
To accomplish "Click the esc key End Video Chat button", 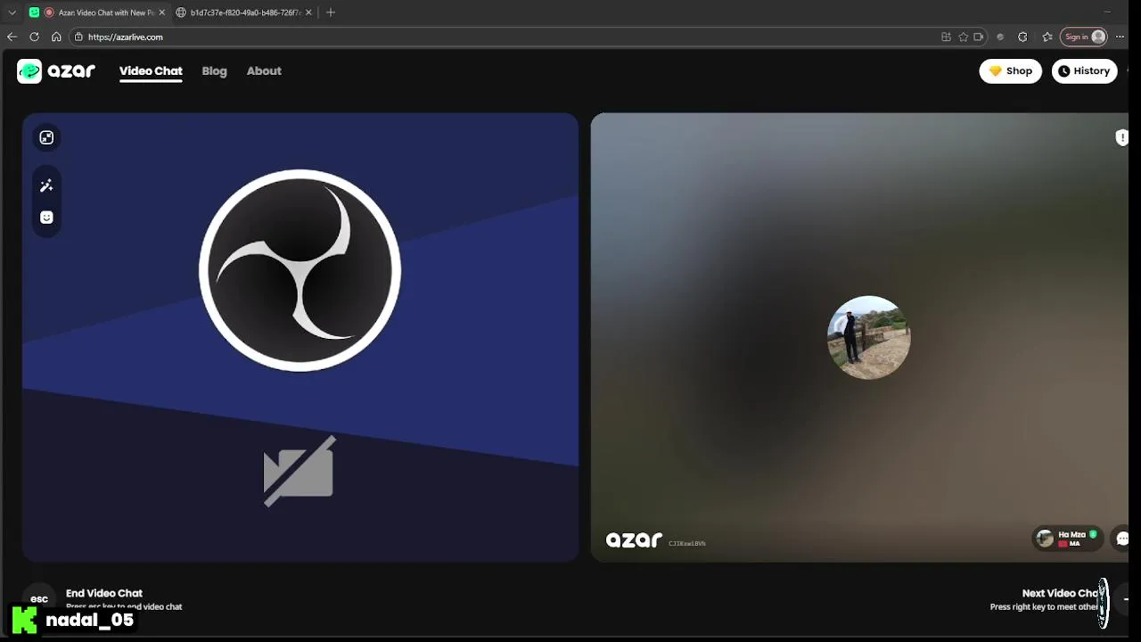I will (x=39, y=599).
